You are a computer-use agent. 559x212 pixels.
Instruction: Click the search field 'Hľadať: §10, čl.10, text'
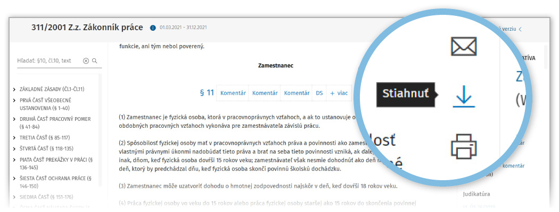pos(48,61)
